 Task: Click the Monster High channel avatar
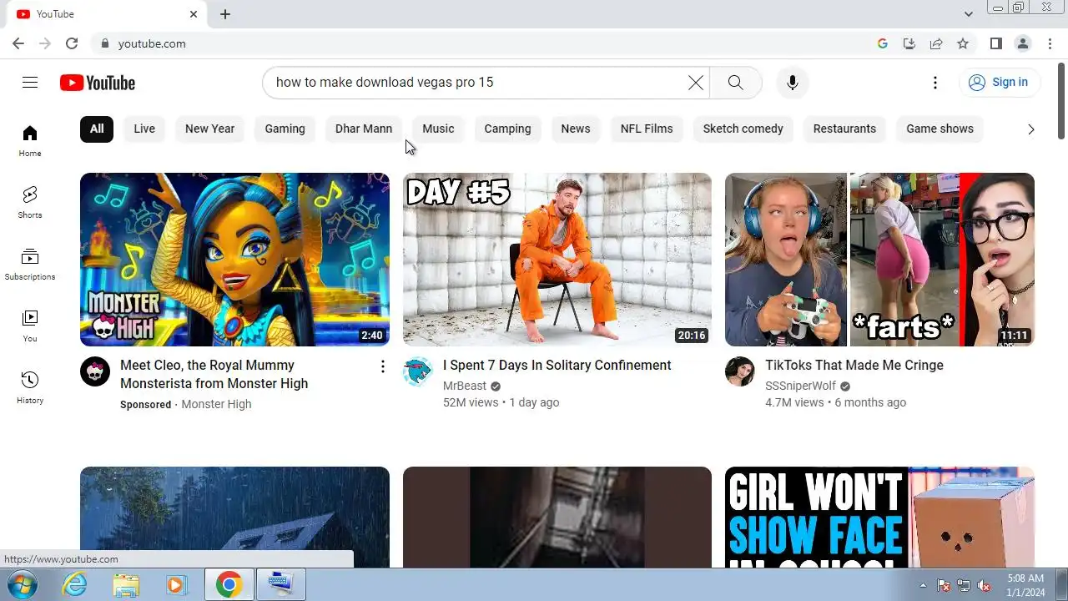(95, 371)
